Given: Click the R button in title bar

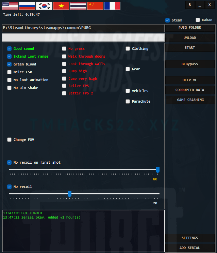Looking at the screenshot, I should pyautogui.click(x=190, y=5).
